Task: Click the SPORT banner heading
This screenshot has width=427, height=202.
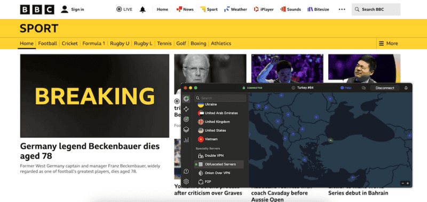Action: pos(39,29)
